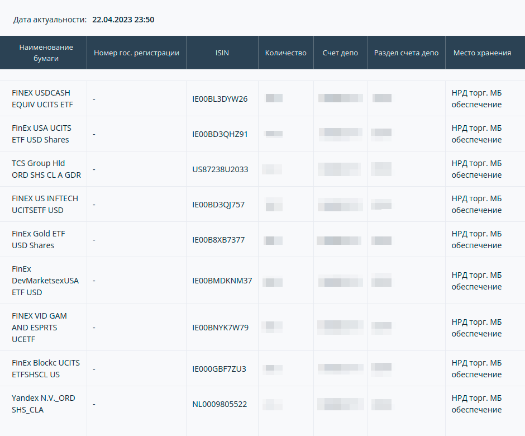Click the 'Наименование бумаги' column header
Image resolution: width=525 pixels, height=436 pixels.
point(46,53)
